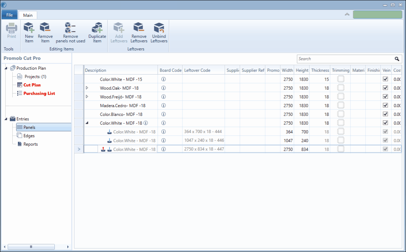This screenshot has width=406, height=252.
Task: Expand the Wood.Freijó MDF -18 row
Action: (87, 97)
